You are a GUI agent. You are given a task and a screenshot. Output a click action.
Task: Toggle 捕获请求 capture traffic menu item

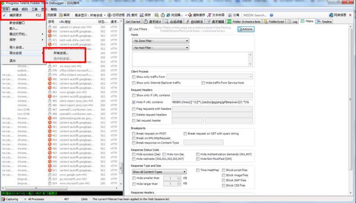(x=23, y=15)
